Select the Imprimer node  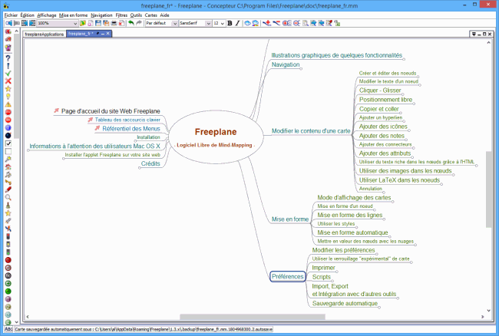pos(323,268)
